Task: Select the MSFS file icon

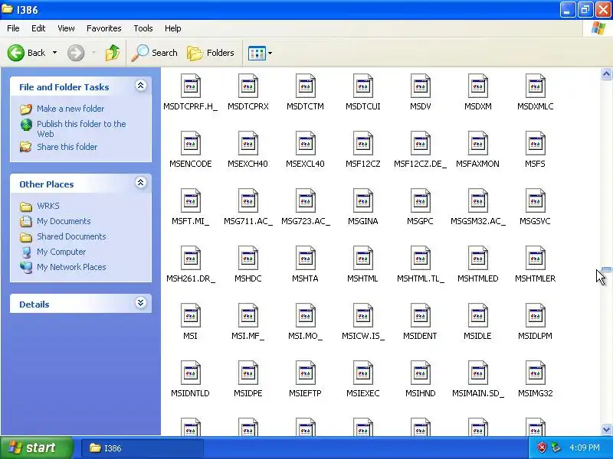Action: (x=535, y=143)
